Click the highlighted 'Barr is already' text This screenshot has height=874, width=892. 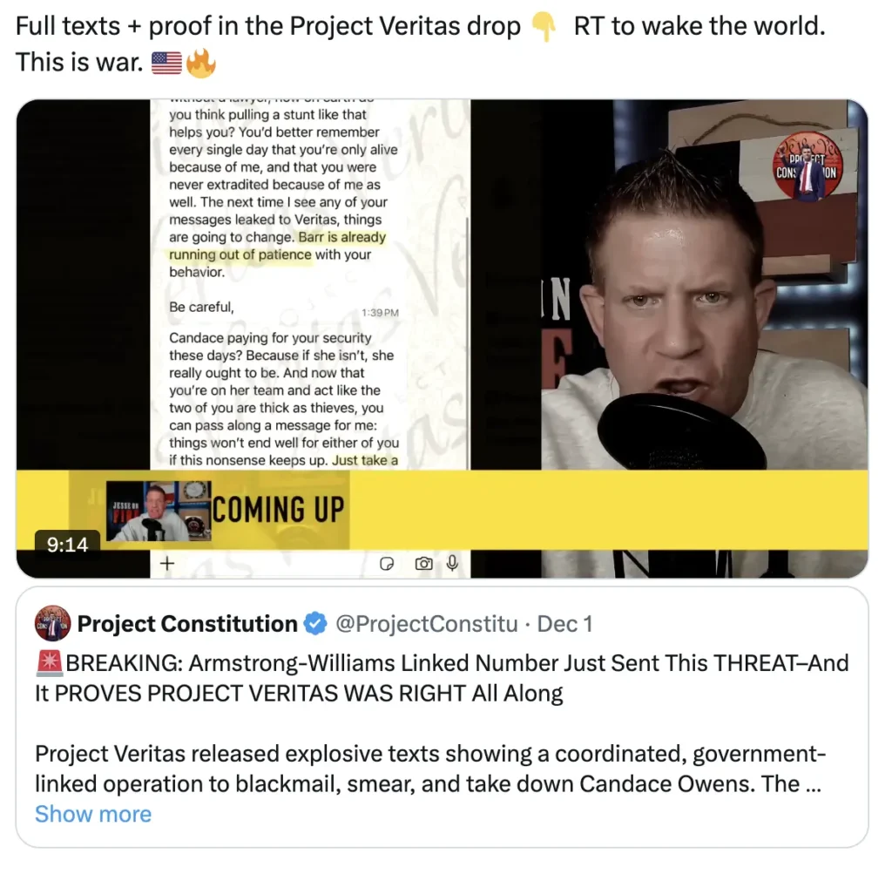pyautogui.click(x=341, y=237)
